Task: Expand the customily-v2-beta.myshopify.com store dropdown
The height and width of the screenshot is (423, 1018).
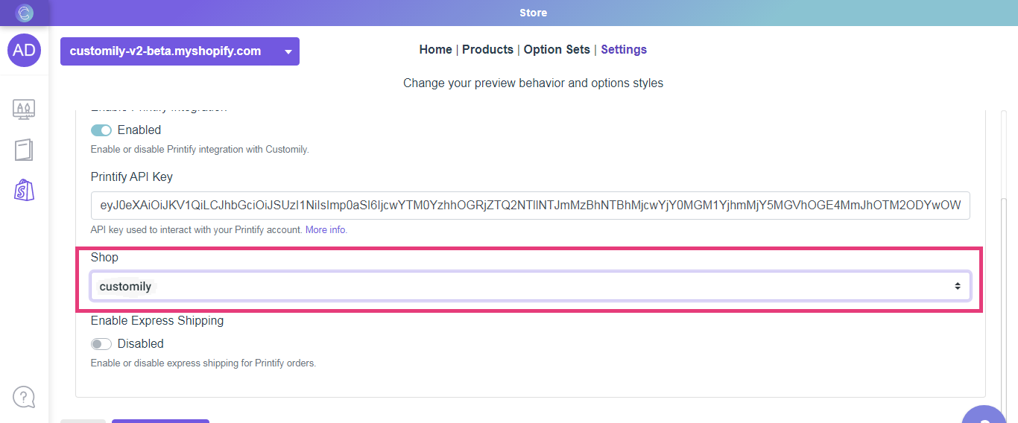Action: [180, 51]
